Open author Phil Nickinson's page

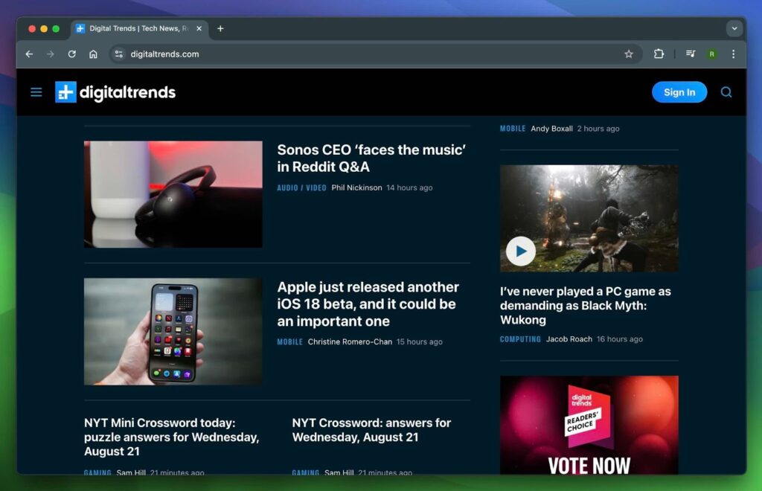(x=356, y=188)
